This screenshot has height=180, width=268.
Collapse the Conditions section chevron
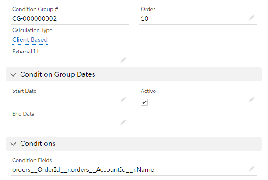(x=13, y=144)
